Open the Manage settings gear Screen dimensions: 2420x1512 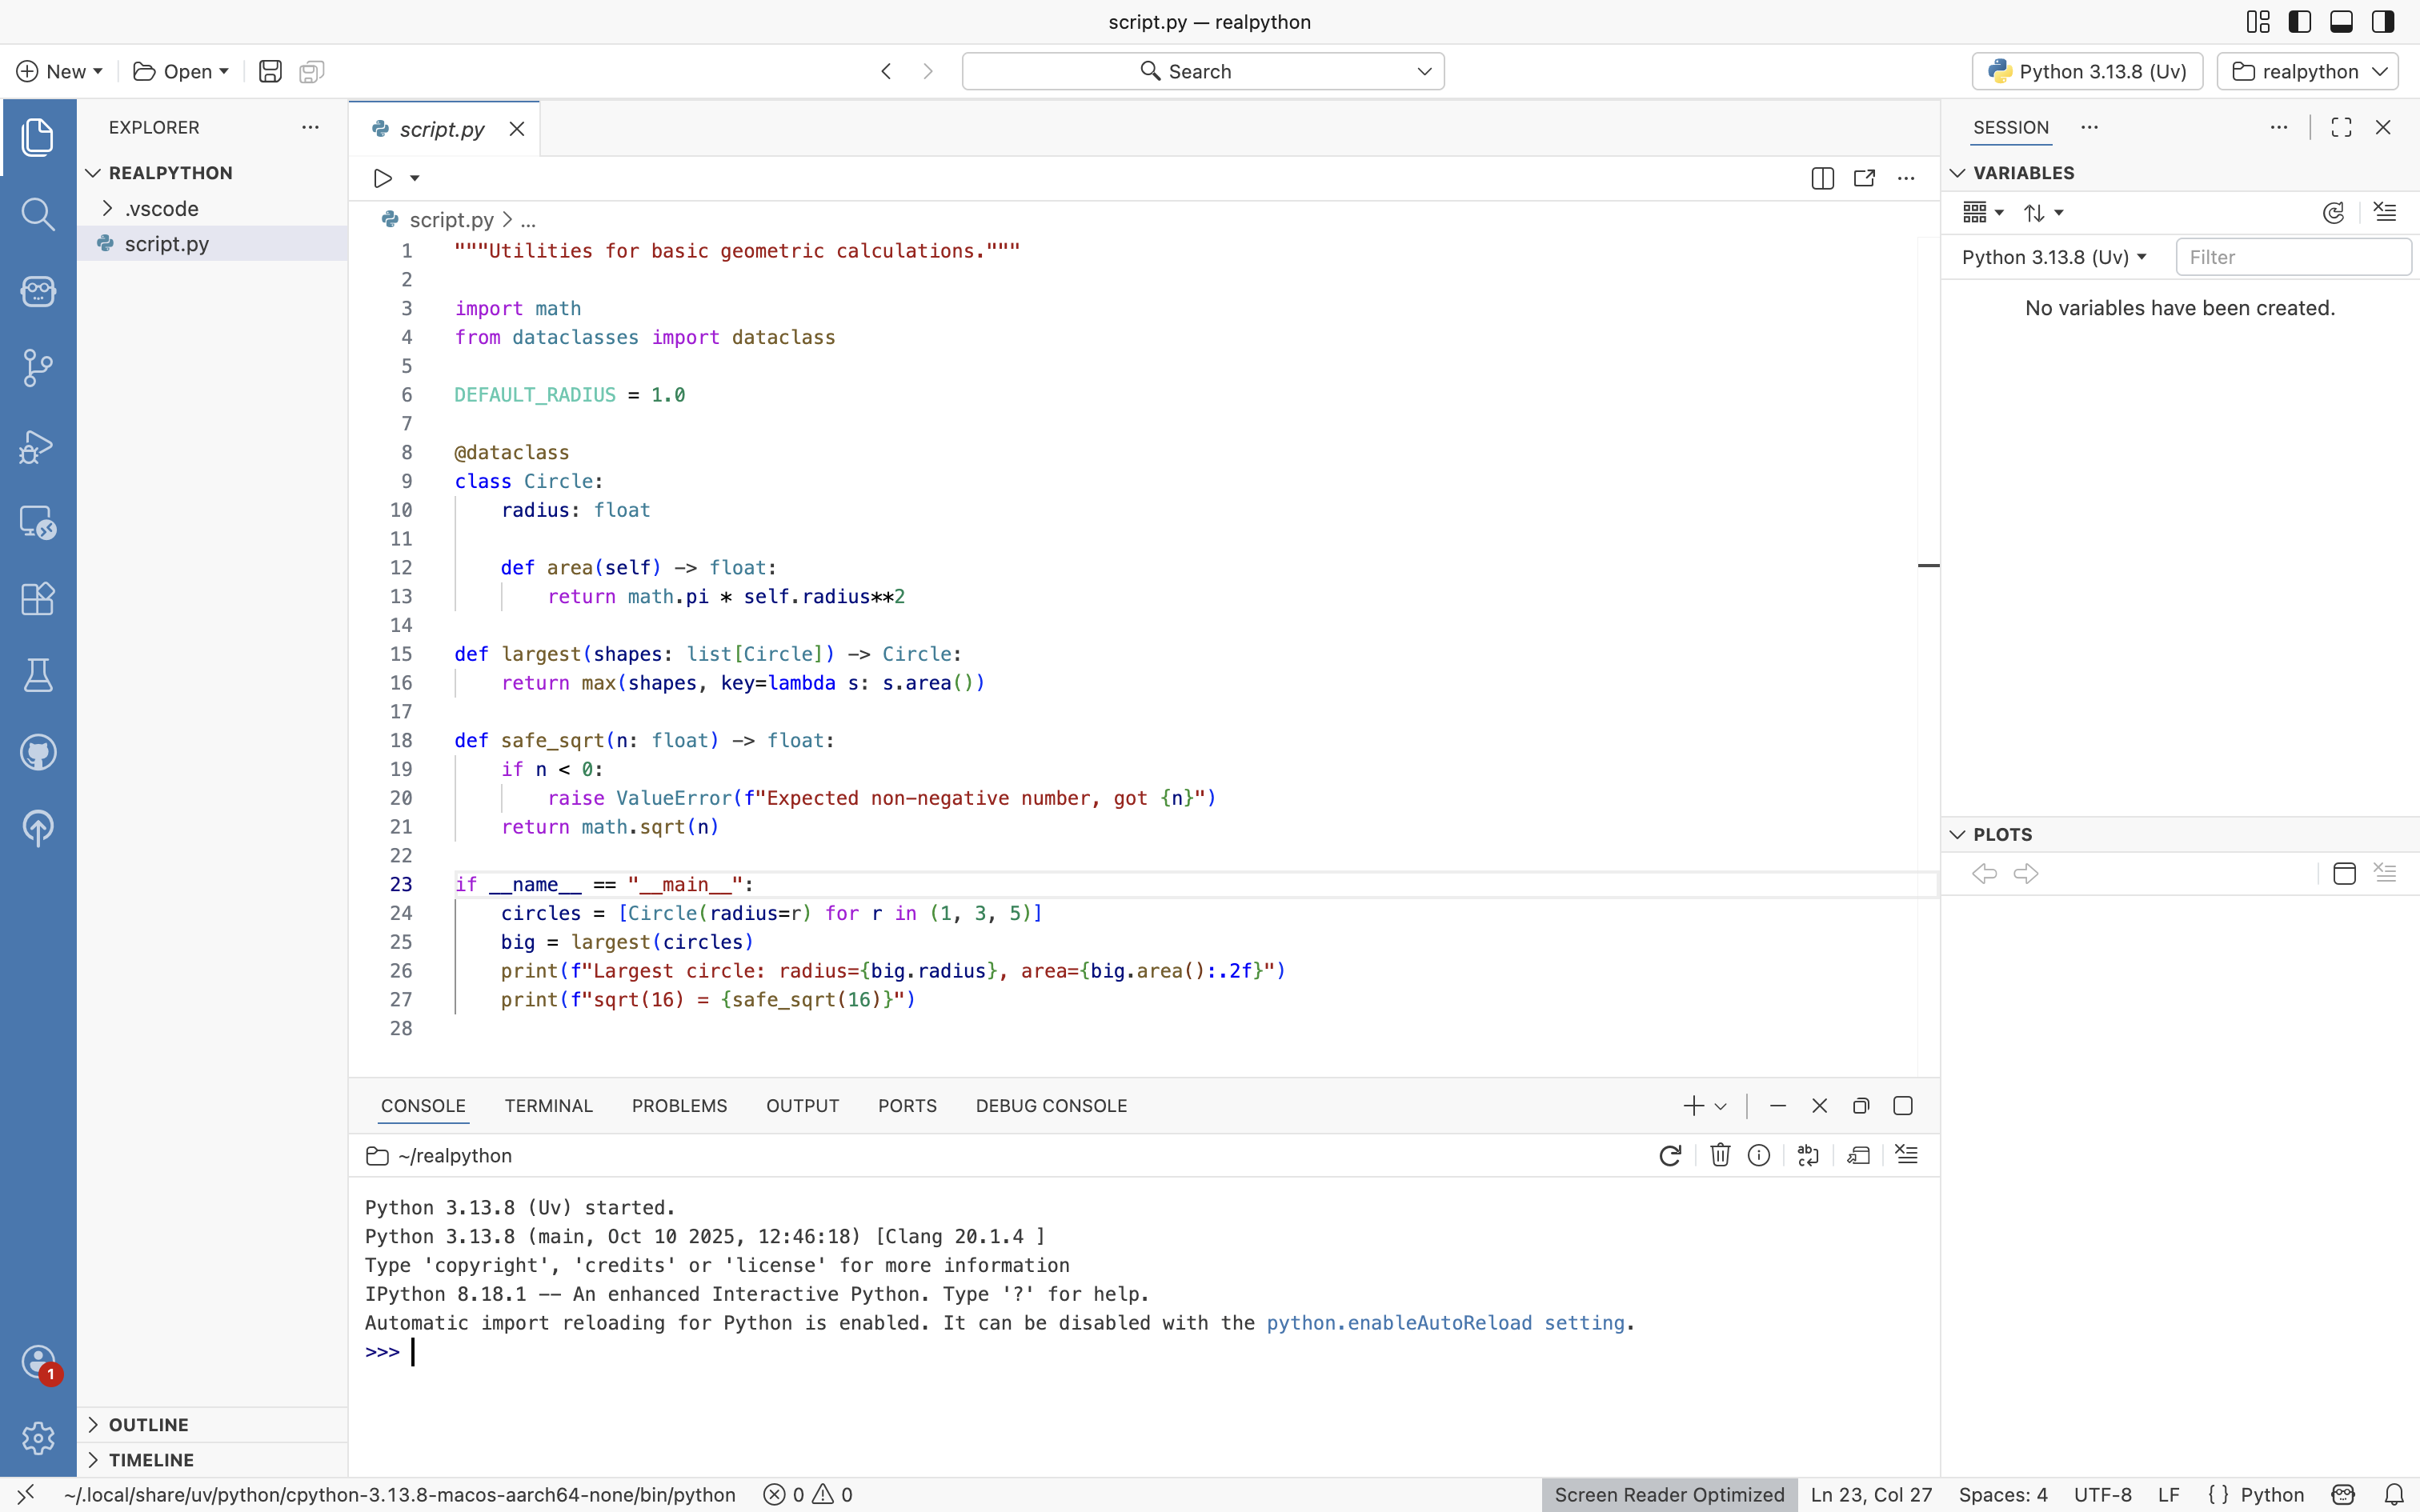click(38, 1438)
